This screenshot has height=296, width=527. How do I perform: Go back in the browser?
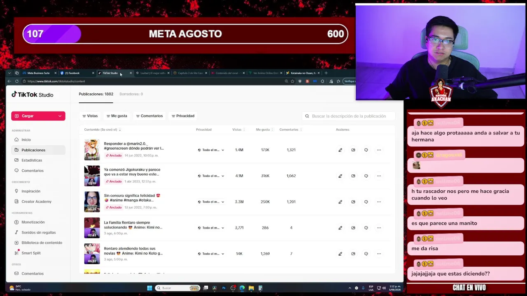coord(9,81)
